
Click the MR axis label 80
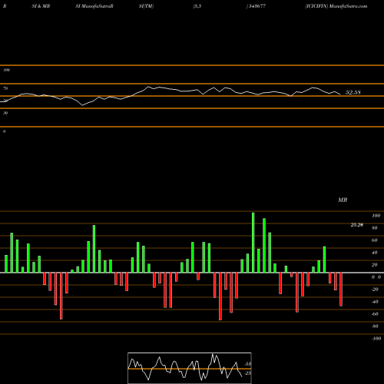pyautogui.click(x=375, y=228)
